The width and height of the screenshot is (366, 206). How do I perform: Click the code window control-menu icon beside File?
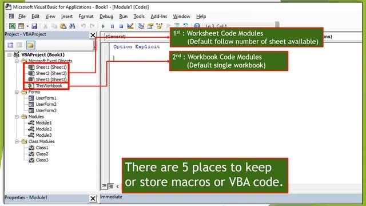[11, 16]
